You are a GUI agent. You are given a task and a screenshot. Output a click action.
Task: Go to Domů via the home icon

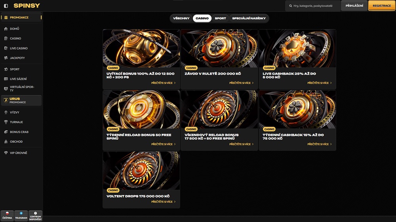[6, 29]
